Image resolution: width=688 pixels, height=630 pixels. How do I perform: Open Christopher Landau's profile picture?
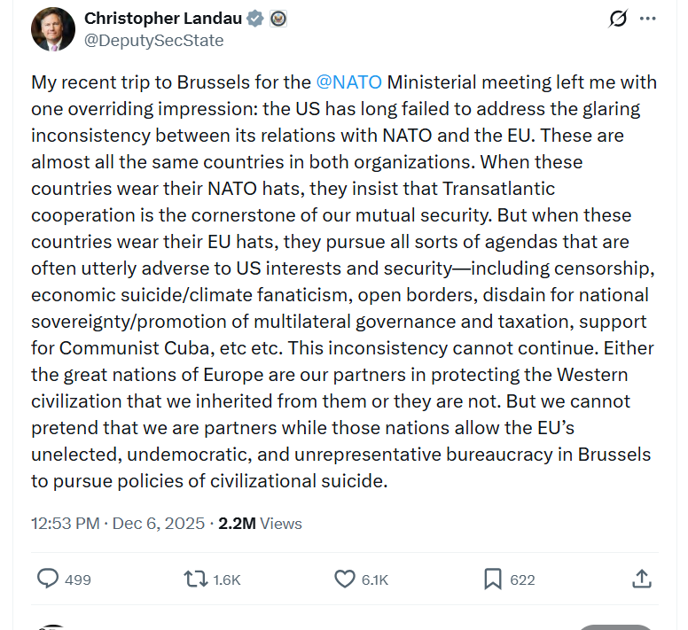(x=53, y=28)
